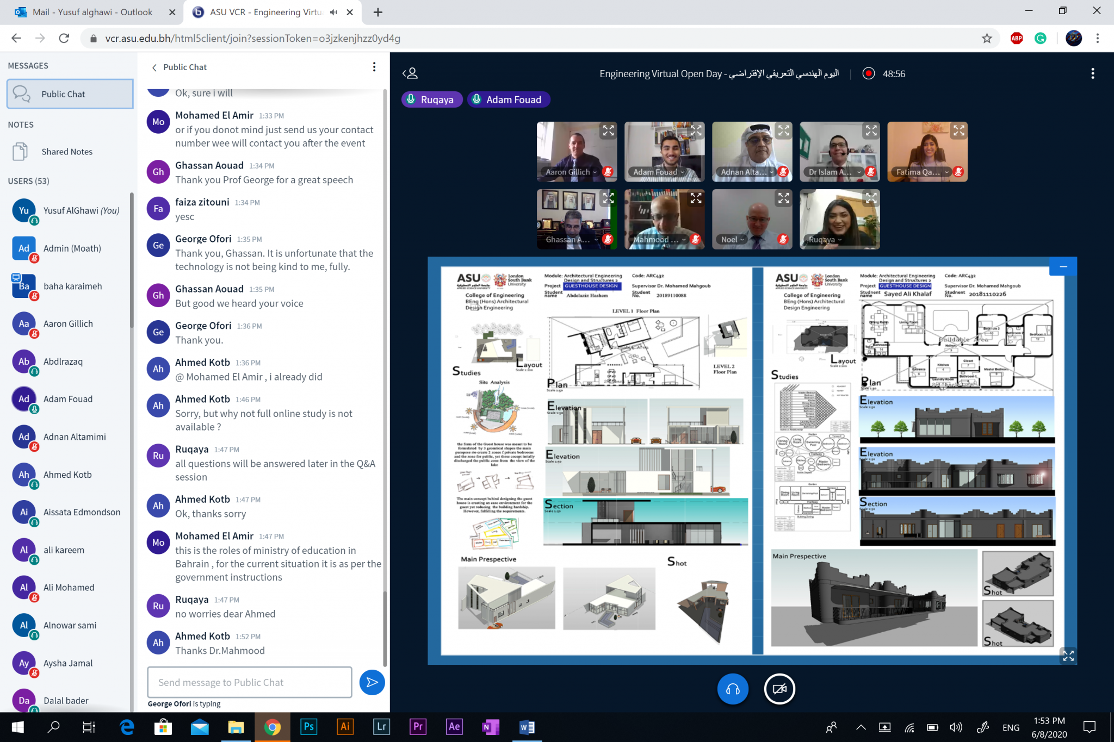This screenshot has height=742, width=1114.
Task: Fullscreen Adnan Altamimi webcam
Action: (x=783, y=130)
